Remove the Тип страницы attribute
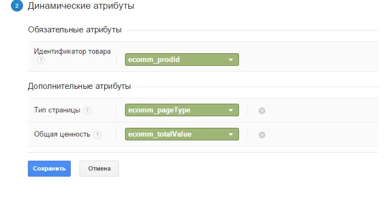This screenshot has height=198, width=392. coord(262,110)
